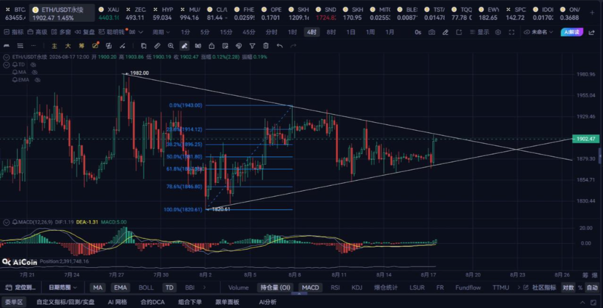Open the fullscreen chart icon
This screenshot has width=603, height=308.
pos(511,32)
